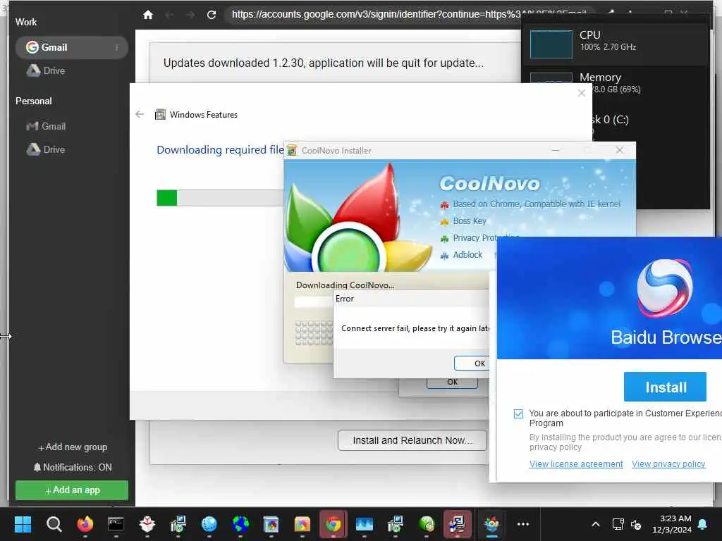Open Firefox from the taskbar
Screen dimensions: 722x541
coord(85,524)
